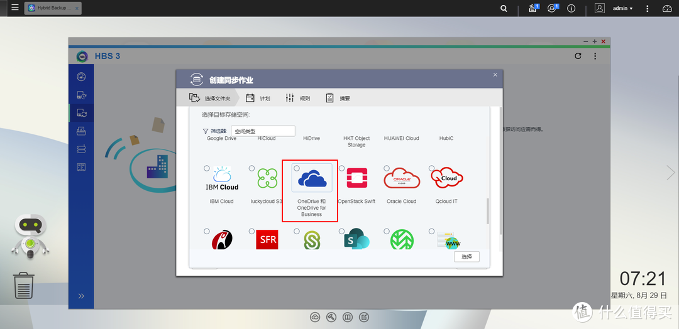Expand the HBS 3 sidebar with double arrows
The image size is (679, 329).
pyautogui.click(x=81, y=296)
